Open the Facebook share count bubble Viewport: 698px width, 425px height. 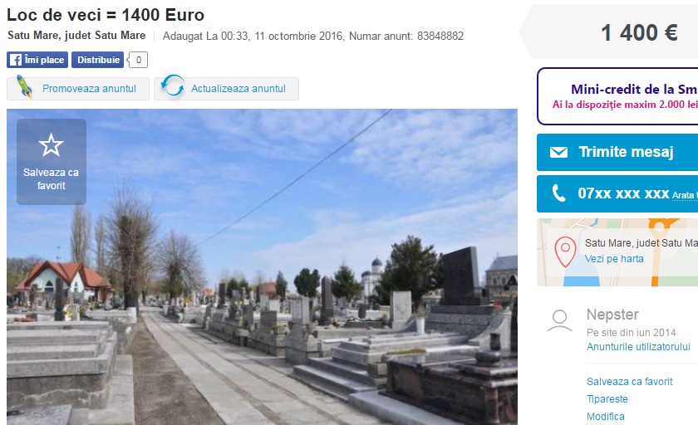click(138, 60)
